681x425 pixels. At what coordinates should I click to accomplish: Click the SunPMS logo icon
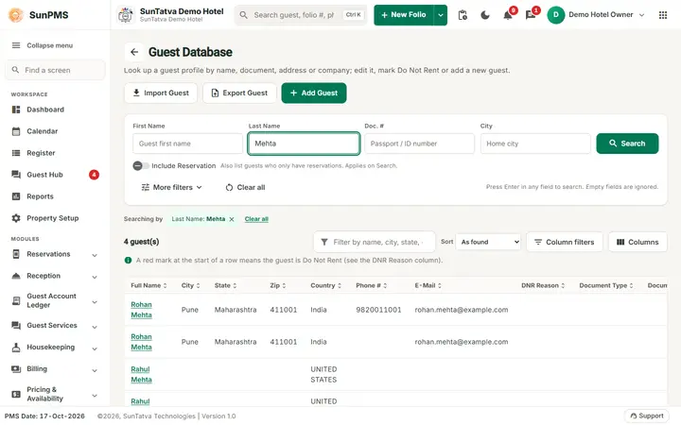16,15
